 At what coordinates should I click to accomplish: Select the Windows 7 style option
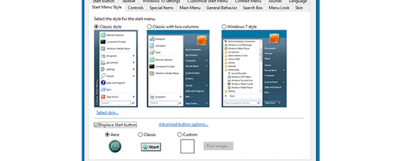pyautogui.click(x=224, y=27)
